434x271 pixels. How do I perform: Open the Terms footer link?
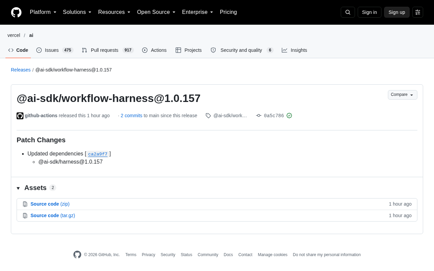[x=131, y=255]
